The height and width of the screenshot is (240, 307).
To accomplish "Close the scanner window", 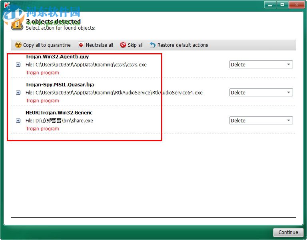I will click(297, 5).
